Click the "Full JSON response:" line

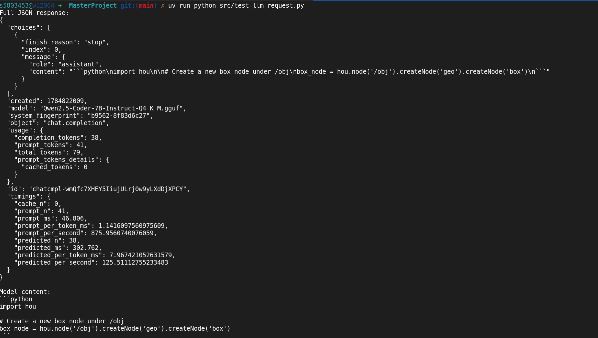coord(34,13)
